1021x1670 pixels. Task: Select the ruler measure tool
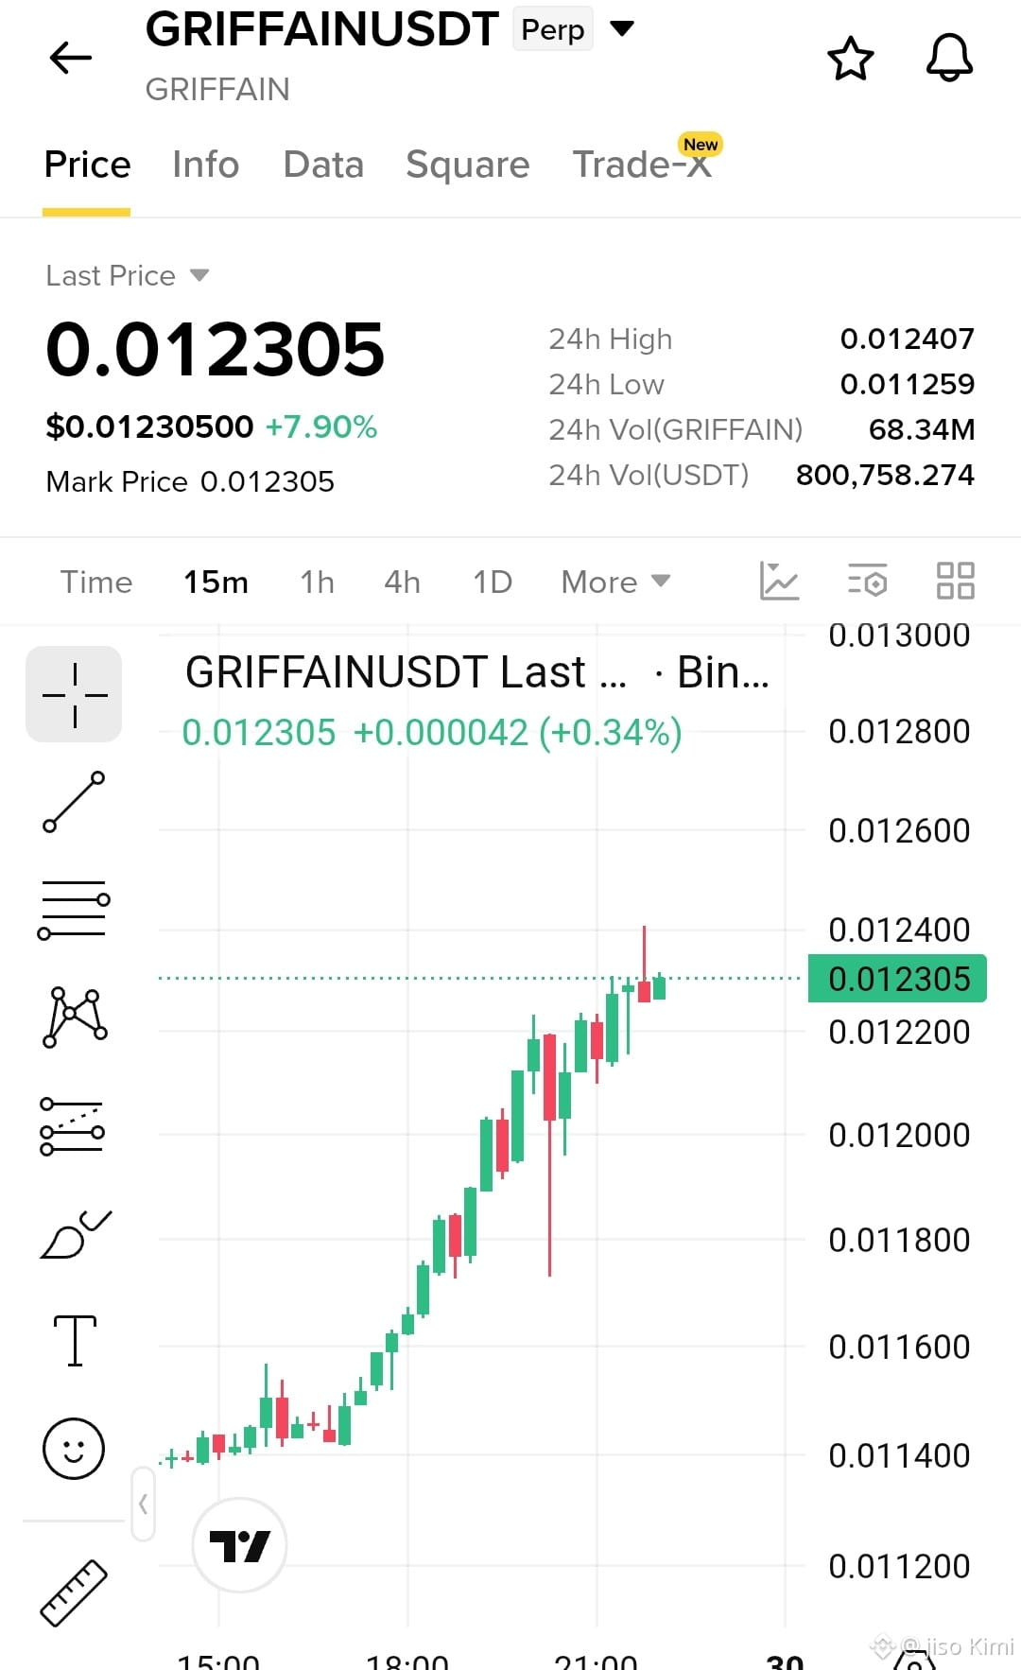pyautogui.click(x=74, y=1592)
